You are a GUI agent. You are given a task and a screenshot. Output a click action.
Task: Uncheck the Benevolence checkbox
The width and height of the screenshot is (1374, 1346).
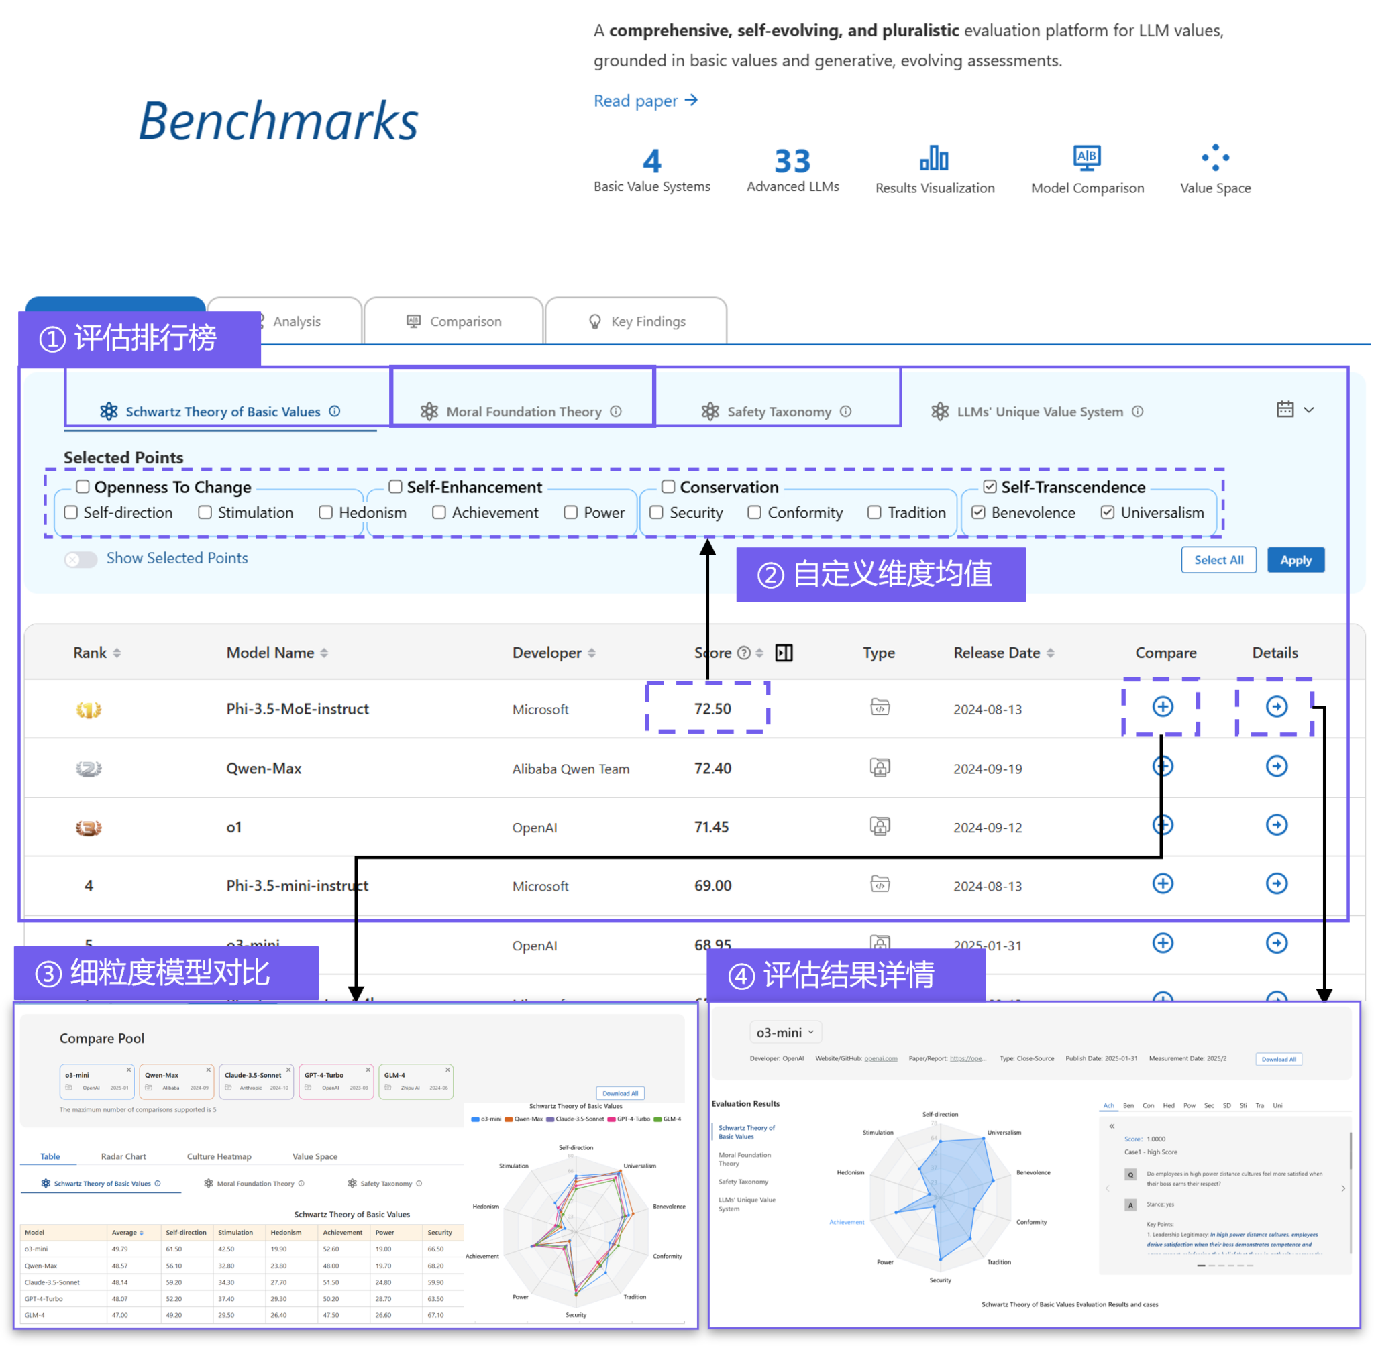click(979, 512)
